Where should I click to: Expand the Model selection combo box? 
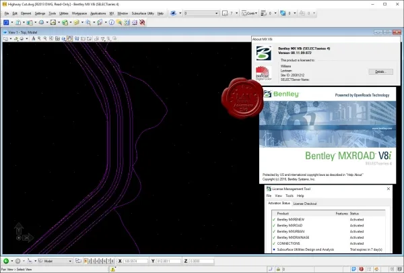click(x=55, y=261)
